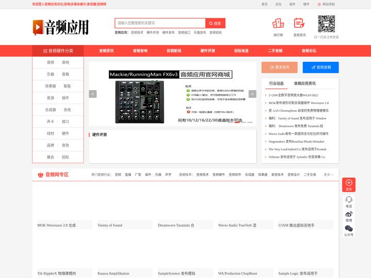371x278 pixels.
Task: Open 音频硬件分类 category menu
Action: point(58,51)
